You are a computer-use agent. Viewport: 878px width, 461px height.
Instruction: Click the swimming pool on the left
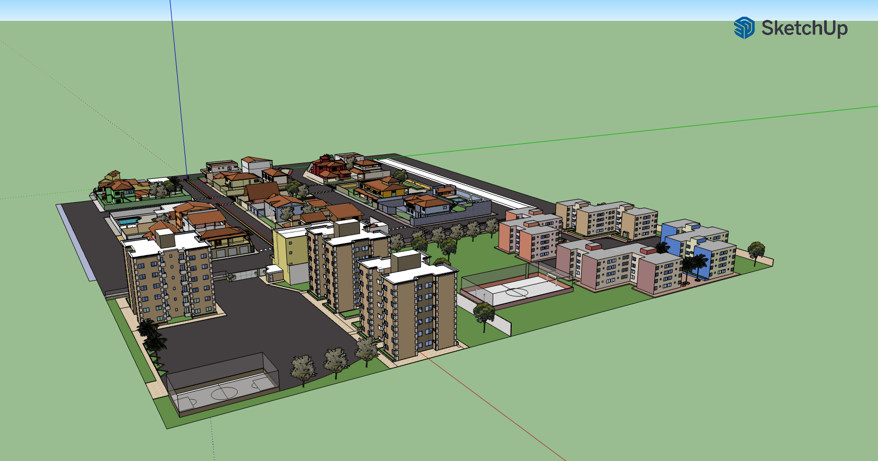[128, 221]
